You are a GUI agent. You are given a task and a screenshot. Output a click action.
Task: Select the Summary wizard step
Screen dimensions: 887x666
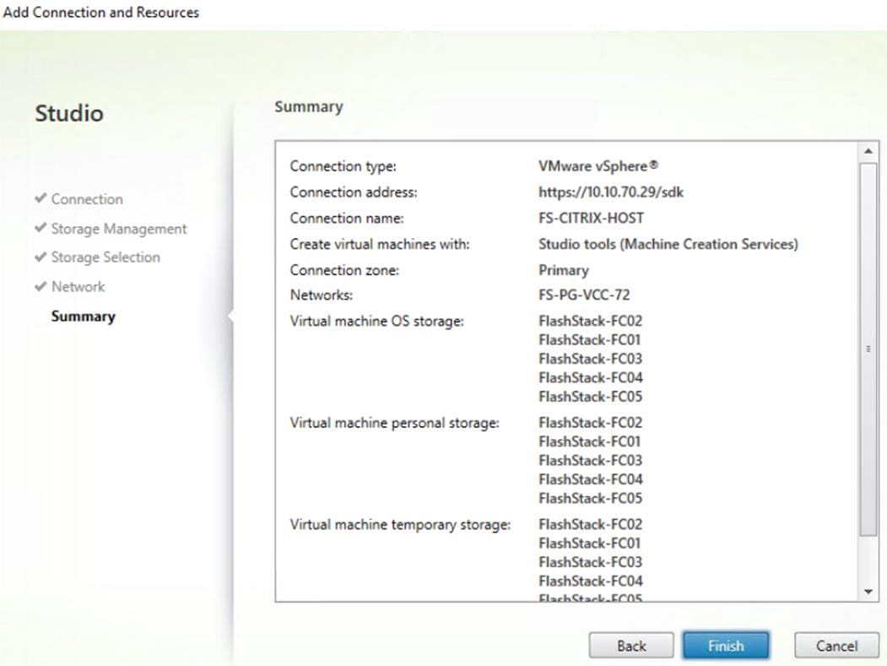pyautogui.click(x=84, y=317)
